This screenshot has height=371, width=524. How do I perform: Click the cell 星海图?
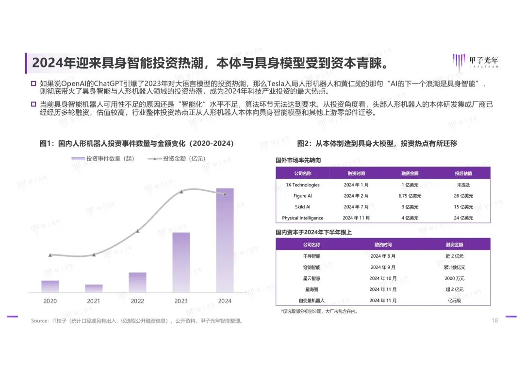pos(312,290)
